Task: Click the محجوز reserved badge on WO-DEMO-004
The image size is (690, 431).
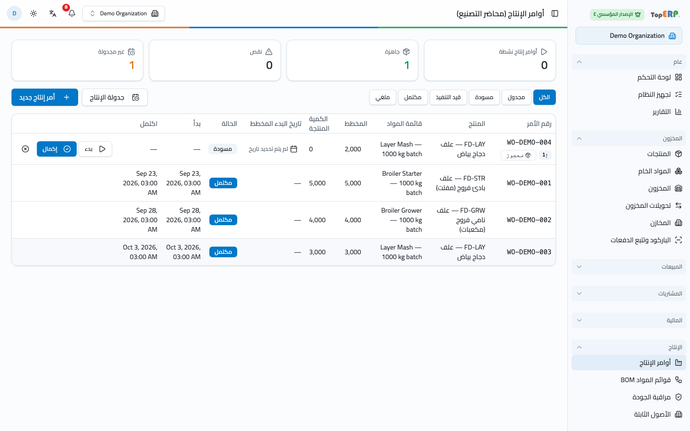Action: click(518, 155)
